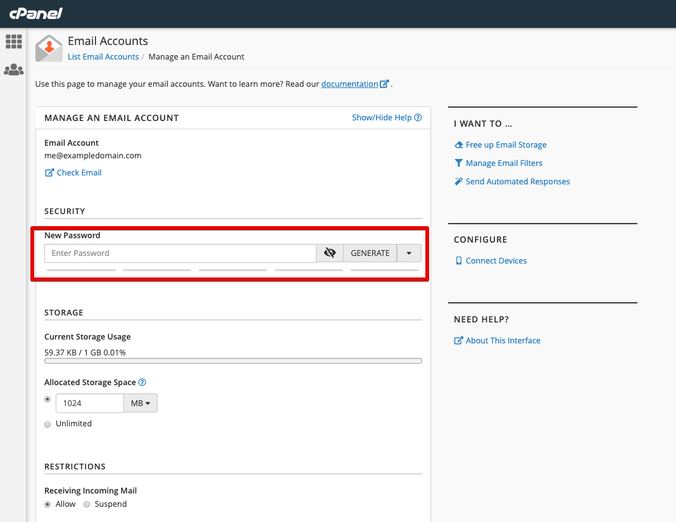Click inside the Enter Password field
The height and width of the screenshot is (522, 676).
(x=179, y=253)
